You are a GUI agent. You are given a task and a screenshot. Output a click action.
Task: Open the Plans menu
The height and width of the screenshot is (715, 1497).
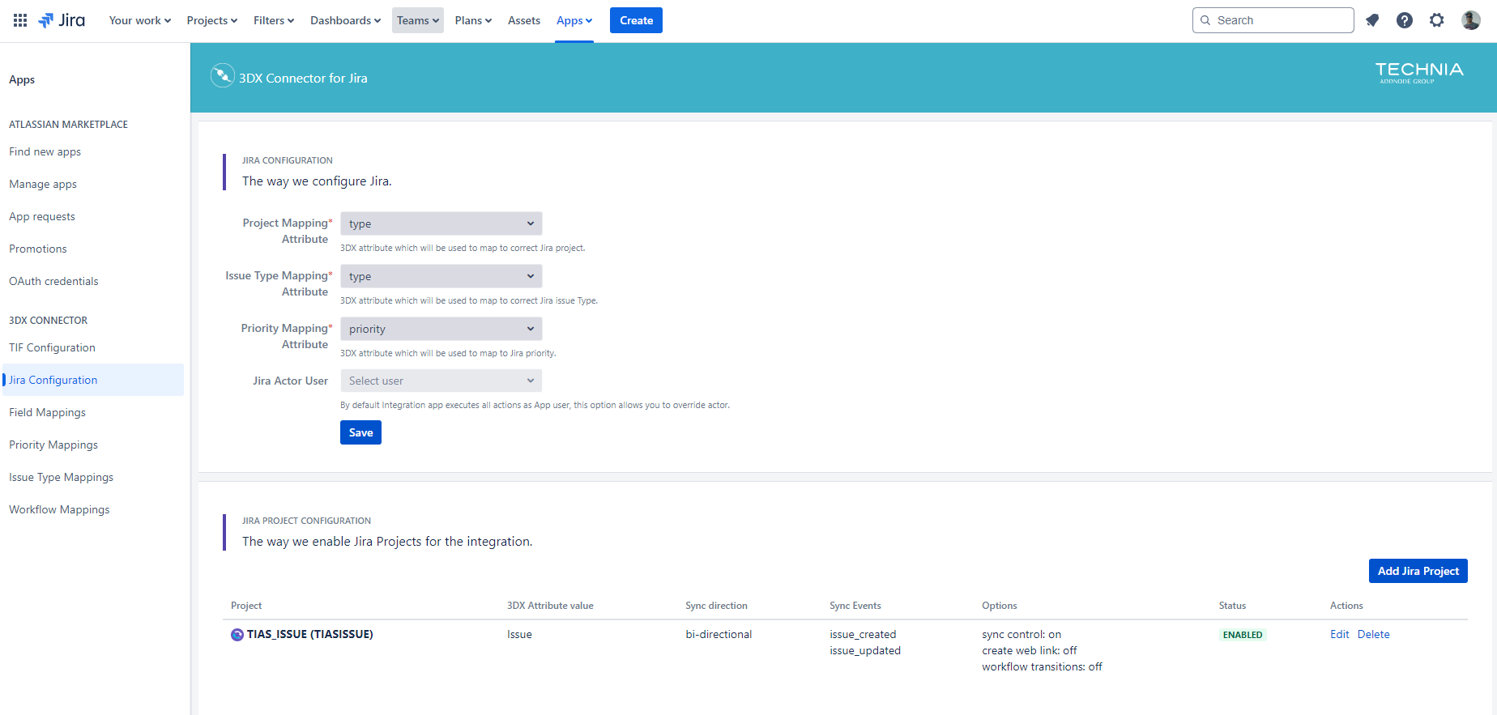(473, 20)
